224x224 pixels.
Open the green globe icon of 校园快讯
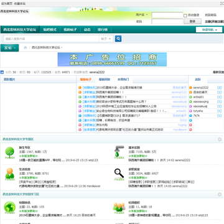coord(10,208)
